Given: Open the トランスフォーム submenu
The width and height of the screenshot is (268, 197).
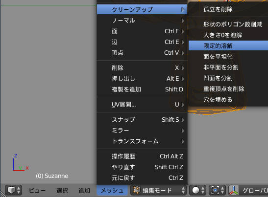Looking at the screenshot, I should (142, 141).
